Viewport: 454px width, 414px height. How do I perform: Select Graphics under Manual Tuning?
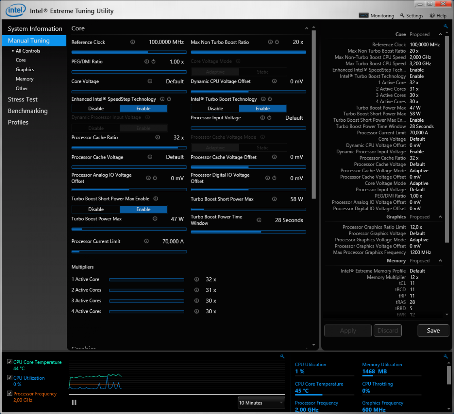click(25, 70)
